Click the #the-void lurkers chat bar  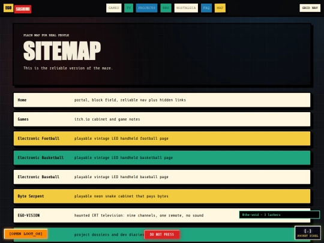coord(280,215)
